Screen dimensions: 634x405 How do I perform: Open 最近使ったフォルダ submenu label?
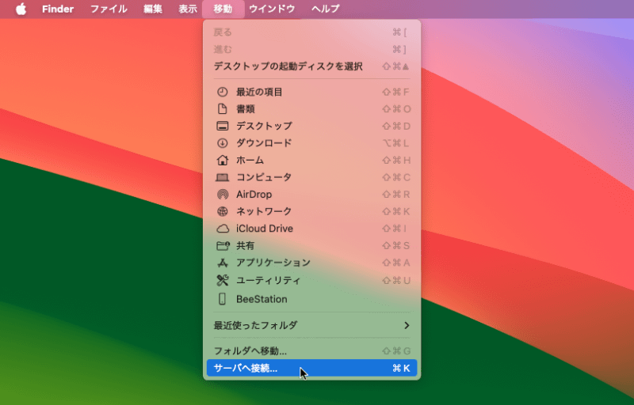pyautogui.click(x=255, y=325)
